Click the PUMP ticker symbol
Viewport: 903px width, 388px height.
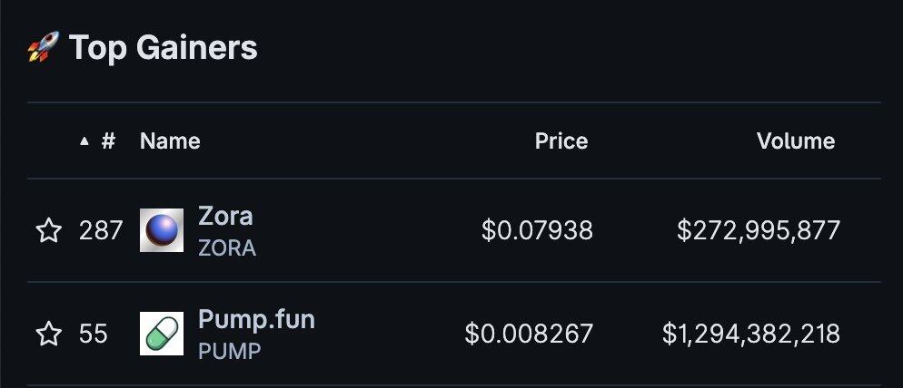(229, 351)
